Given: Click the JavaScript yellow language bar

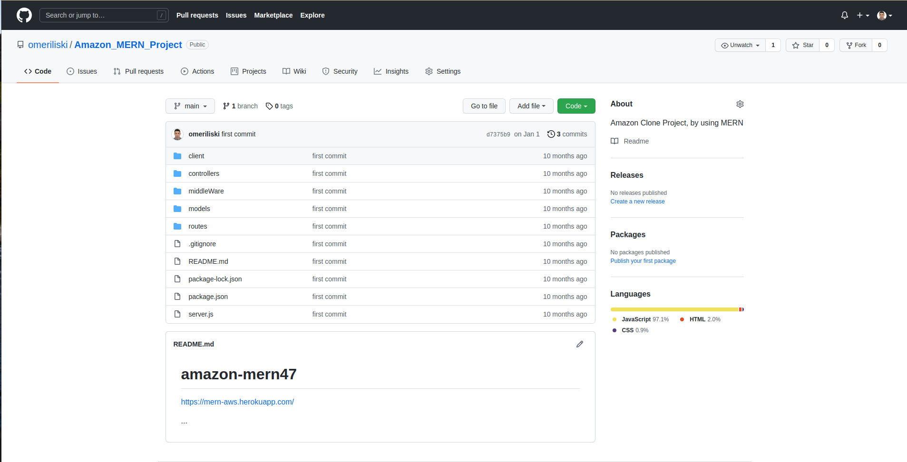Looking at the screenshot, I should coord(673,309).
